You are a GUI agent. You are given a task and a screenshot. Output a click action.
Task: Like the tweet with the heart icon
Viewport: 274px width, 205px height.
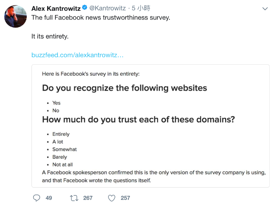(x=112, y=197)
